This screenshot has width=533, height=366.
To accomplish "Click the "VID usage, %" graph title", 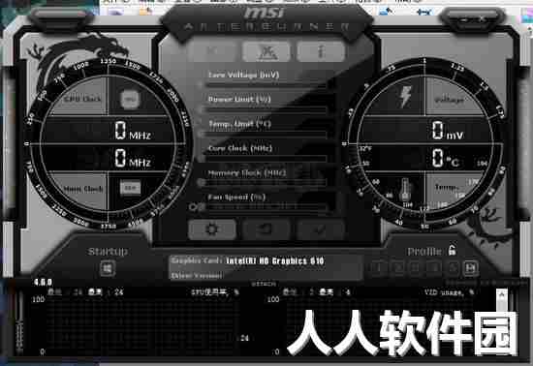I will coord(449,292).
